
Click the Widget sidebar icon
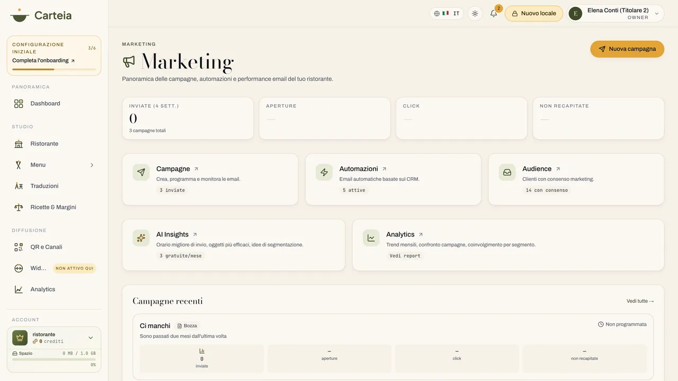[19, 268]
